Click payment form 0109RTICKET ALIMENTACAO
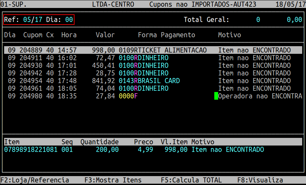This screenshot has width=306, height=185. pyautogui.click(x=163, y=50)
